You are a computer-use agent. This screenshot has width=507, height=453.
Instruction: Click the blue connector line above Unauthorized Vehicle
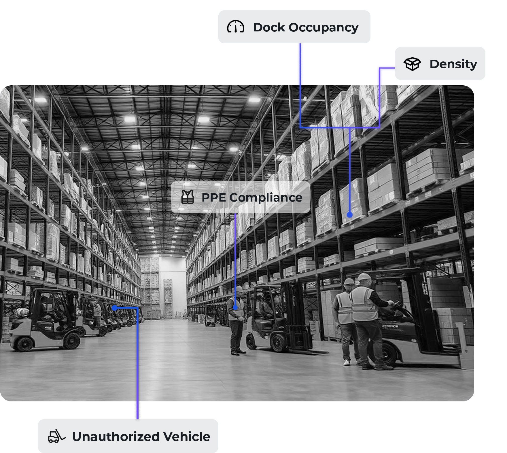click(137, 375)
